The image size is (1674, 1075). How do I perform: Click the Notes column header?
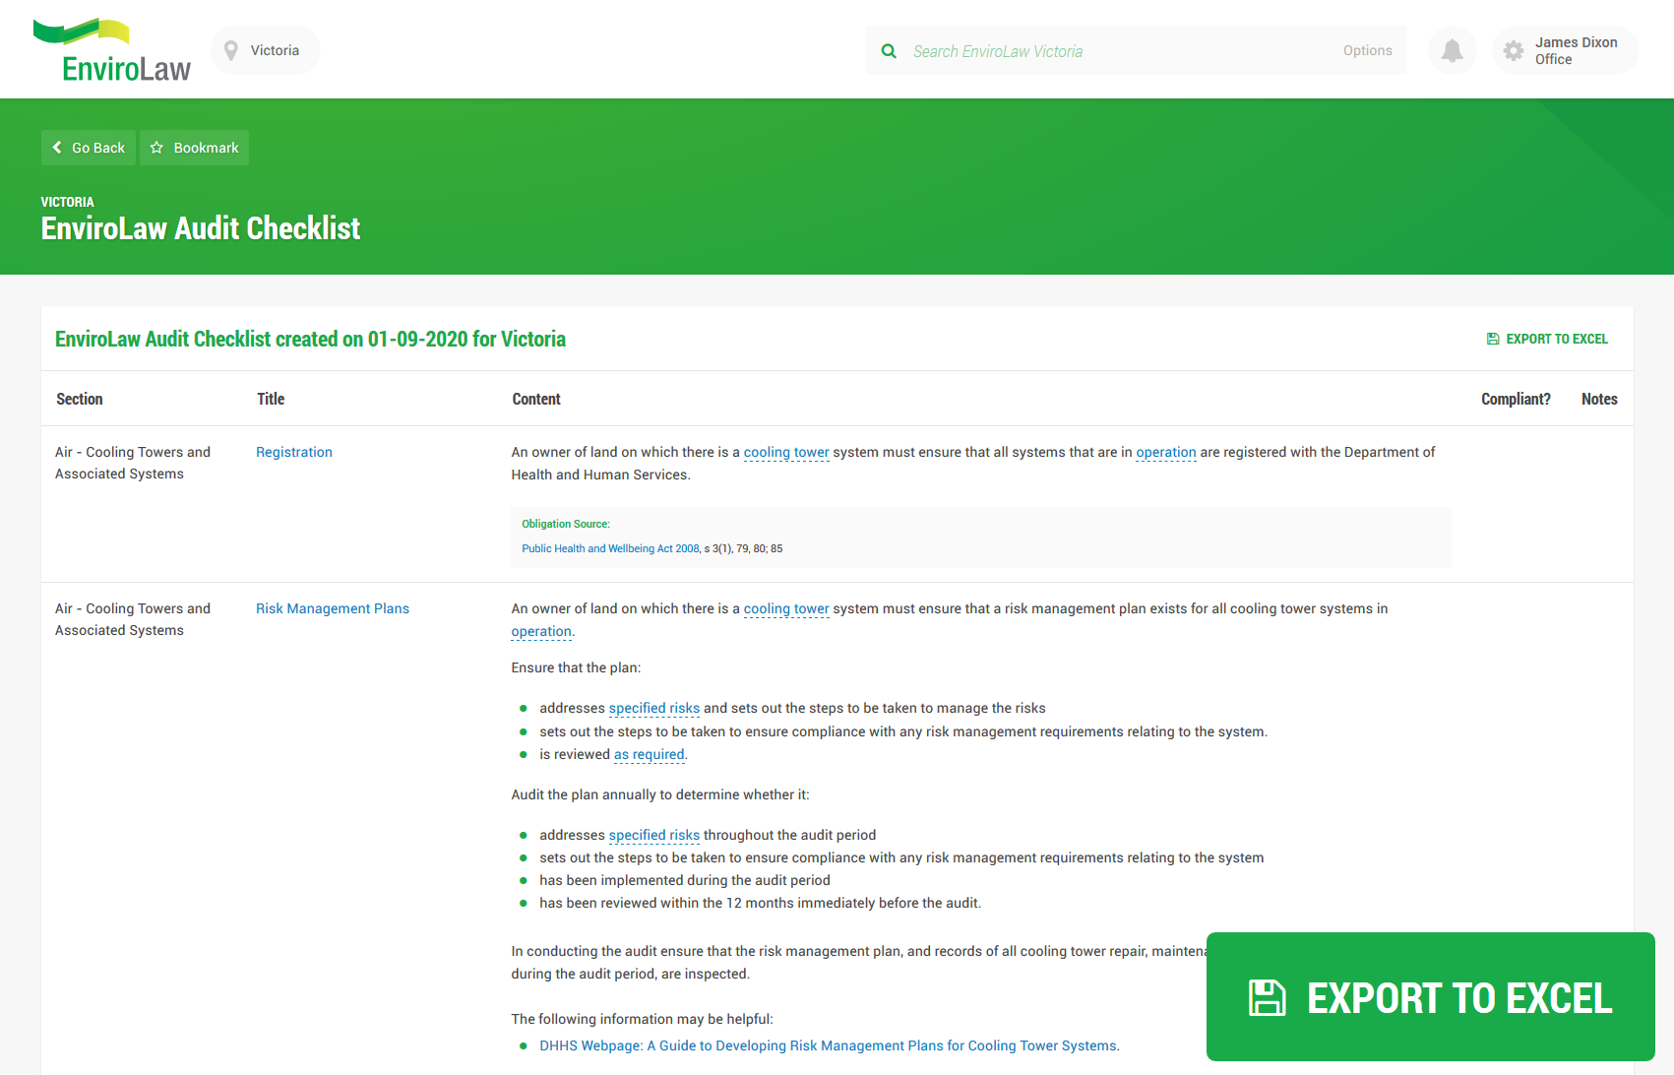(1599, 399)
